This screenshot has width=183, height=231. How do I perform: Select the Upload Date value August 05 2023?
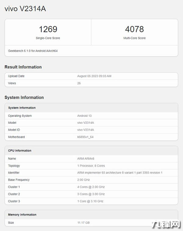coord(94,76)
